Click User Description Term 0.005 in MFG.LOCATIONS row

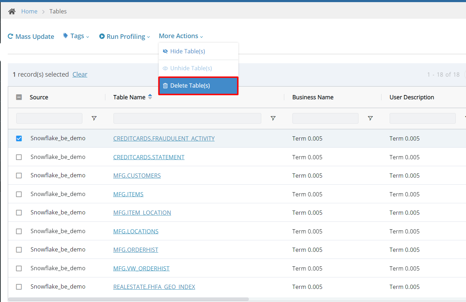404,231
